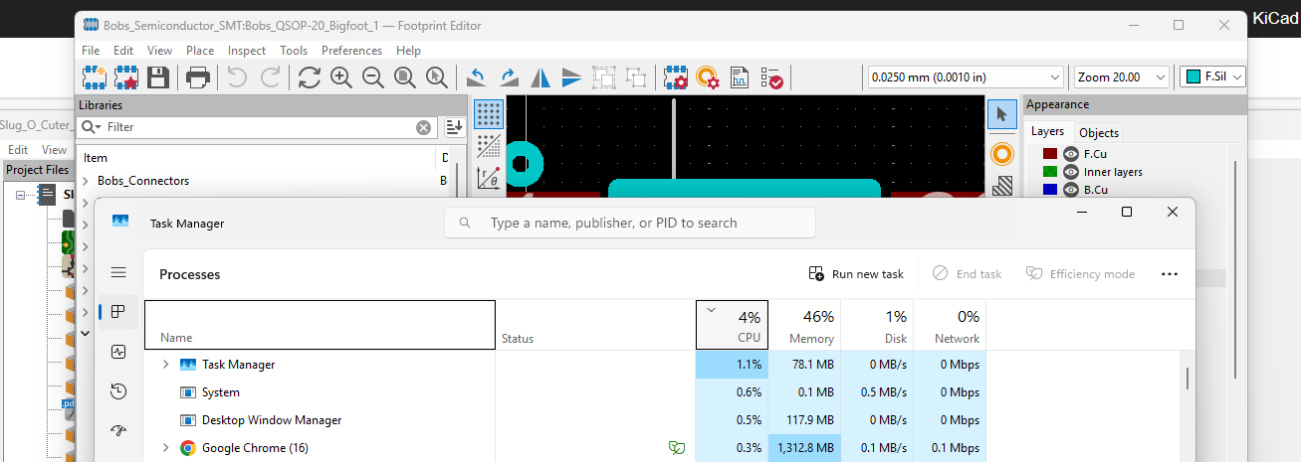The image size is (1301, 462).
Task: Open the datasheet document icon
Action: tap(740, 77)
